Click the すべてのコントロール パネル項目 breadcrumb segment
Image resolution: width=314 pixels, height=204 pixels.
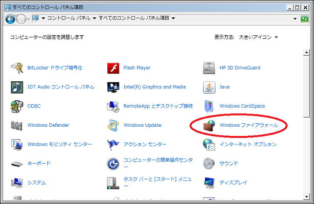tap(134, 18)
